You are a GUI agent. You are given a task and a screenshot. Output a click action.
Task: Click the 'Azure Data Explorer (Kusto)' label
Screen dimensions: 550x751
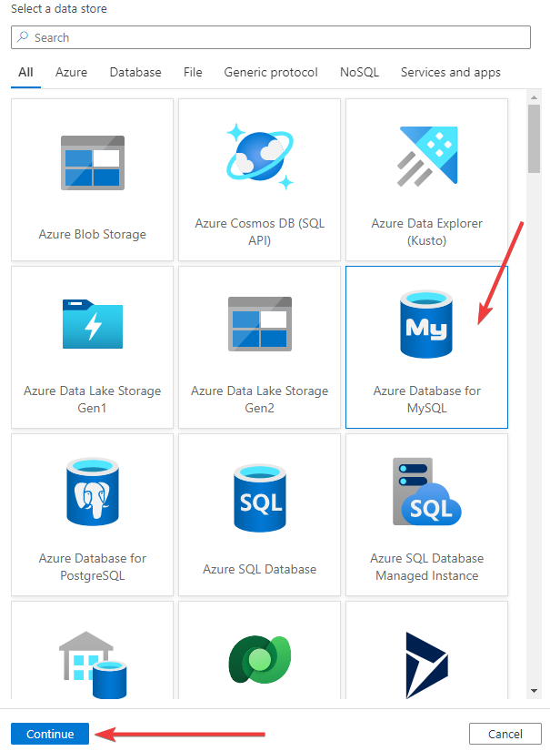[427, 232]
